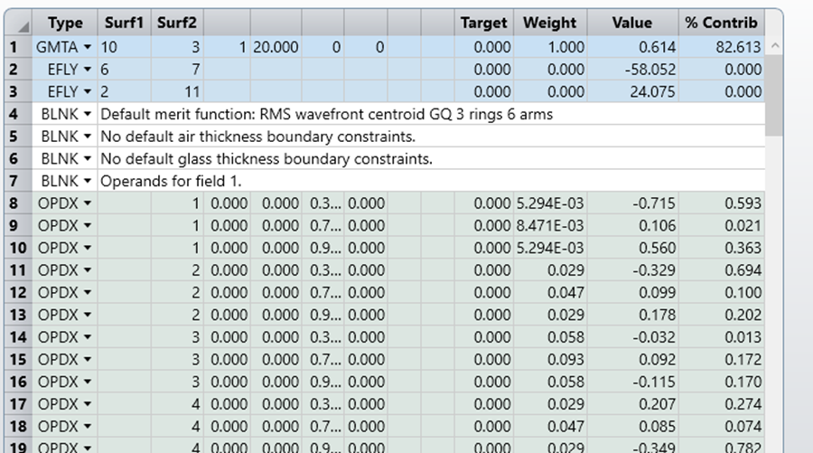Click the scrollbar up arrow
This screenshot has width=813, height=453.
(774, 47)
